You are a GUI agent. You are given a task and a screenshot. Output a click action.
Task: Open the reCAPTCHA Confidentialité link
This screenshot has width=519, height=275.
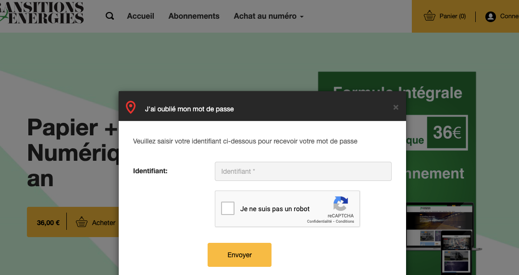pos(319,222)
